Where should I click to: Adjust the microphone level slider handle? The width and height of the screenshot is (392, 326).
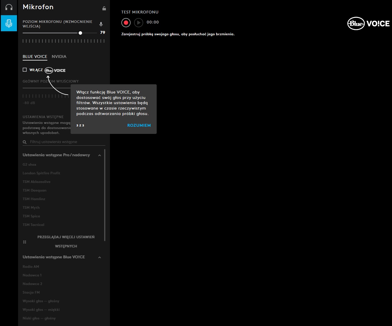(x=80, y=33)
